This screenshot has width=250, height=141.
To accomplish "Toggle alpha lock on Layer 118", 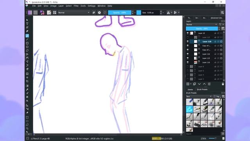I will tap(221, 42).
